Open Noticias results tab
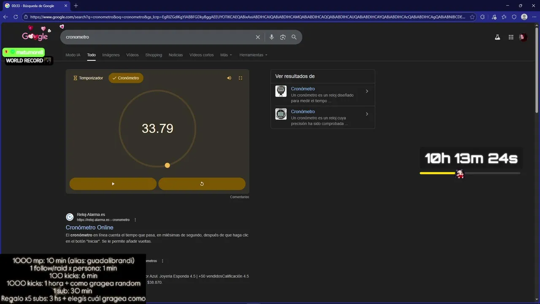 (176, 55)
